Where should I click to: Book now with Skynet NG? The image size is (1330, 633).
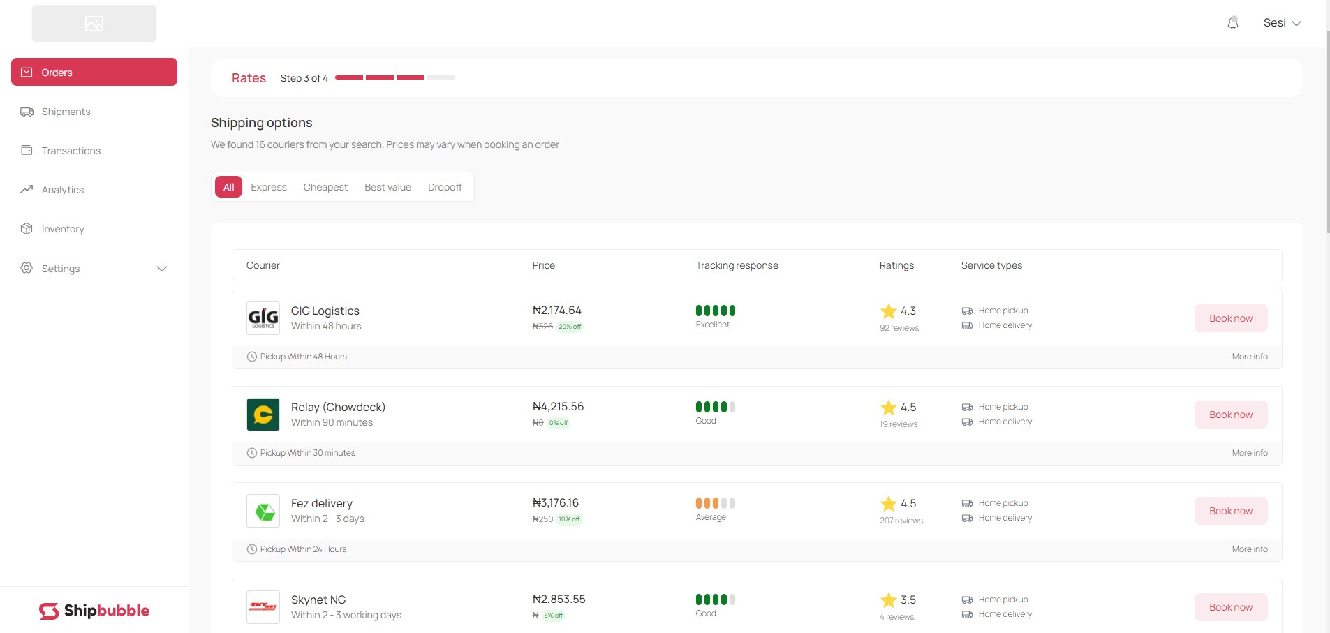pyautogui.click(x=1231, y=607)
